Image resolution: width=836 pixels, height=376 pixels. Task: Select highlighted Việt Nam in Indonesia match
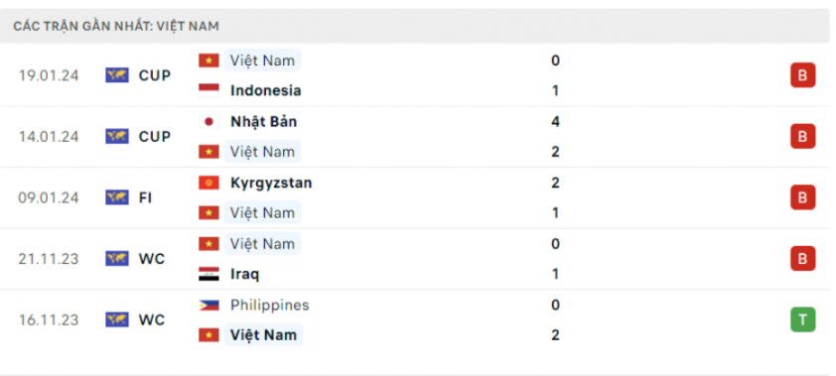click(x=262, y=61)
